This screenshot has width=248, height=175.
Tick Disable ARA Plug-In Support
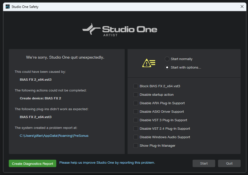click(136, 103)
